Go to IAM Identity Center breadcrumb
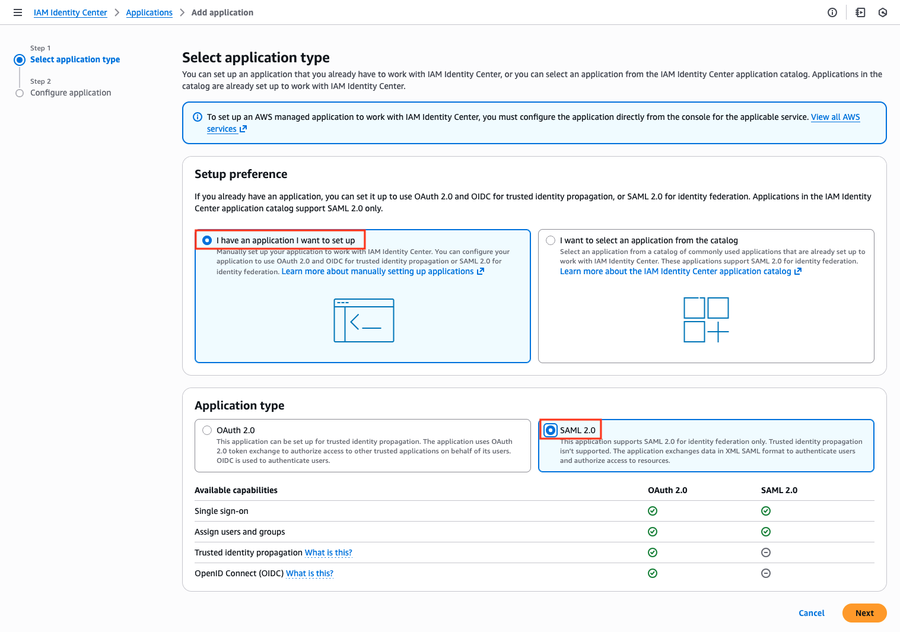 (71, 12)
